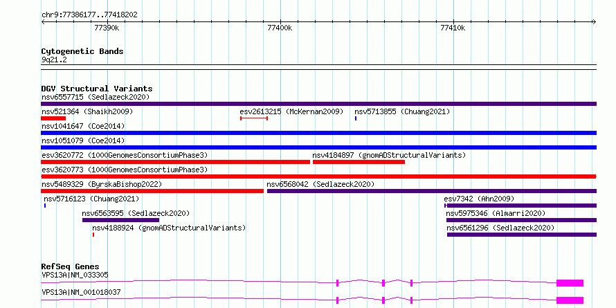616x308 pixels.
Task: Click the chr9:77386177..77418202 coordinate text
Action: [x=89, y=15]
